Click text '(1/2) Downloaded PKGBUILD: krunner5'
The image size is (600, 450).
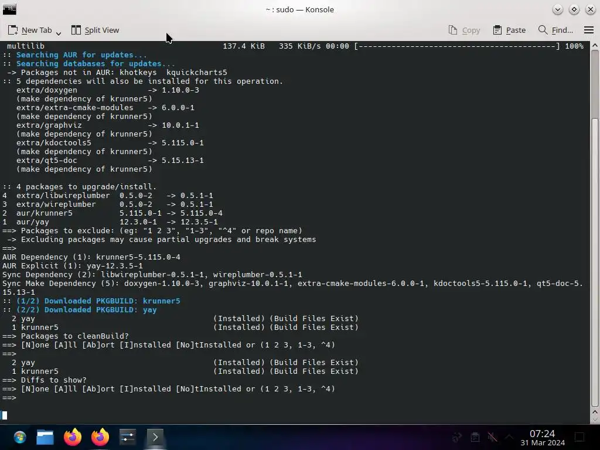click(x=98, y=301)
